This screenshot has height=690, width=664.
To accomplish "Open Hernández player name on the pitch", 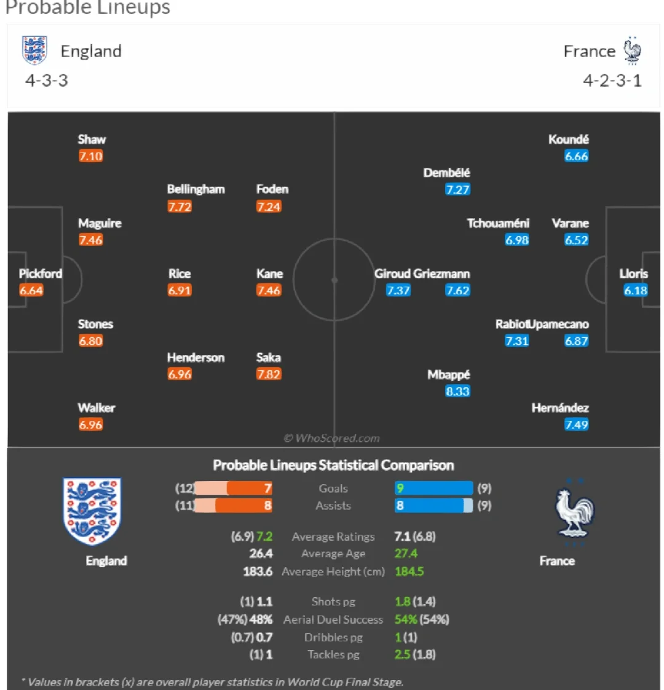I will tap(560, 408).
